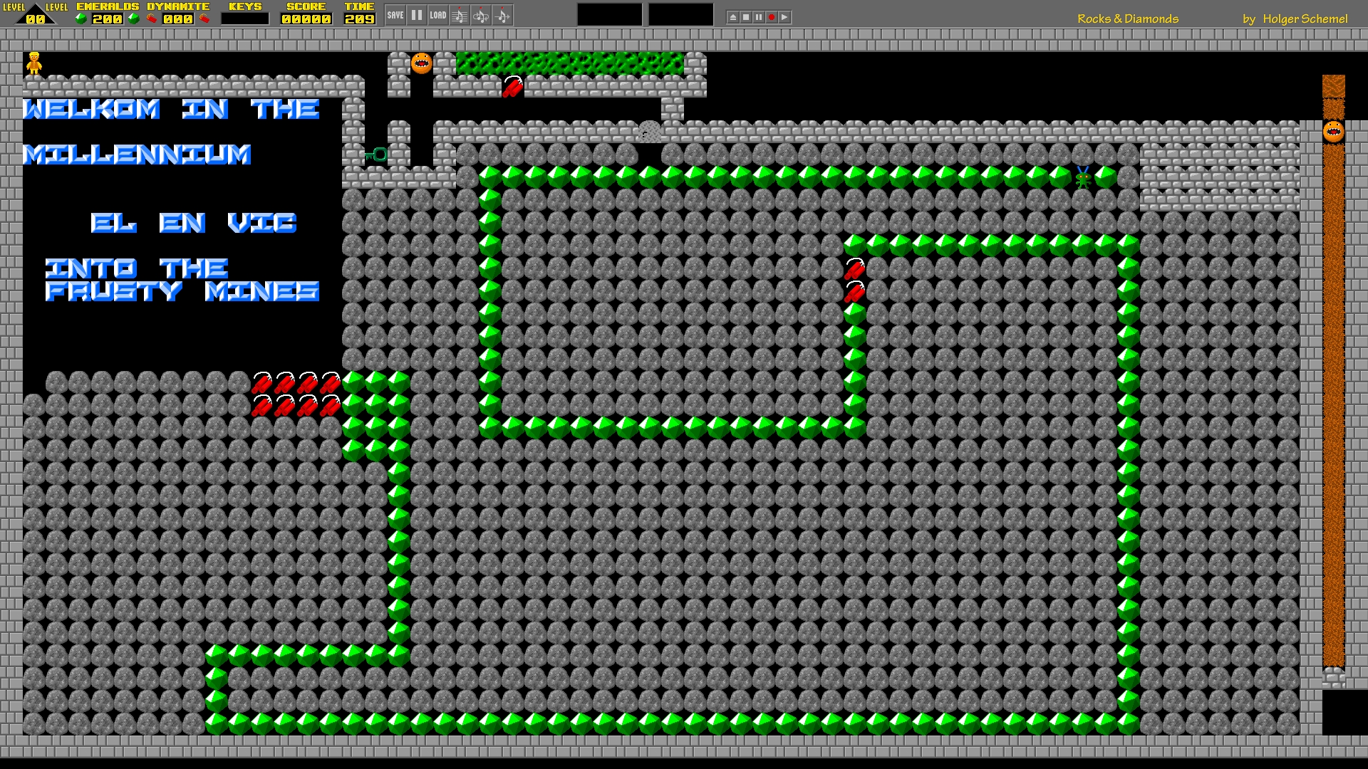The height and width of the screenshot is (769, 1368).
Task: Play the recorded tape
Action: tap(784, 17)
